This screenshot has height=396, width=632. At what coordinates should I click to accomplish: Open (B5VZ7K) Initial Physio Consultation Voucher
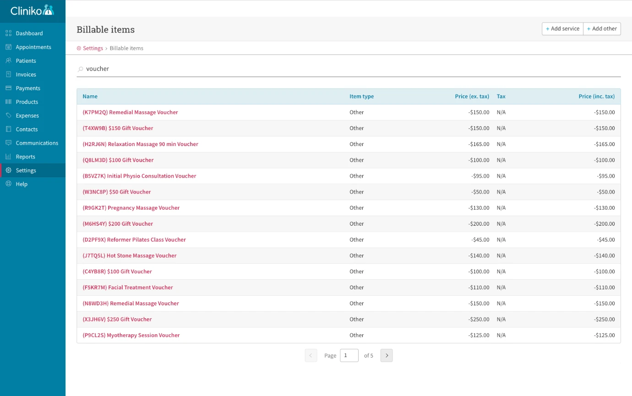click(139, 176)
